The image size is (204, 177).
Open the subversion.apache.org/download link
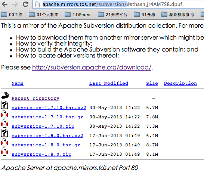[92, 67]
